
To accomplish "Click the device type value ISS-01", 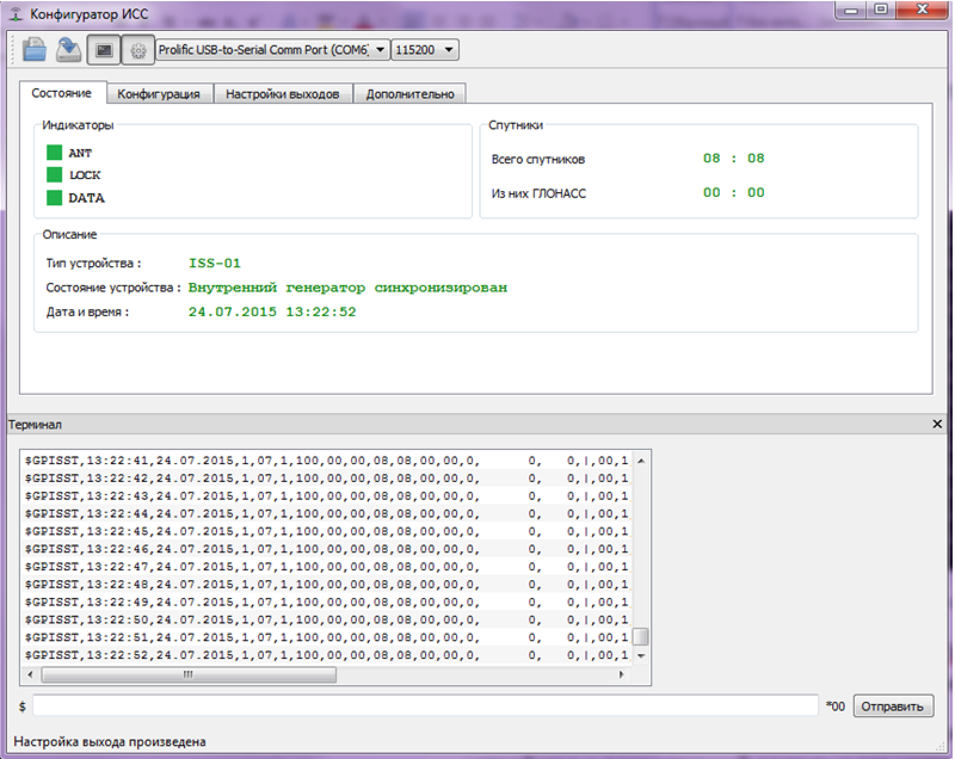I will coord(214,263).
